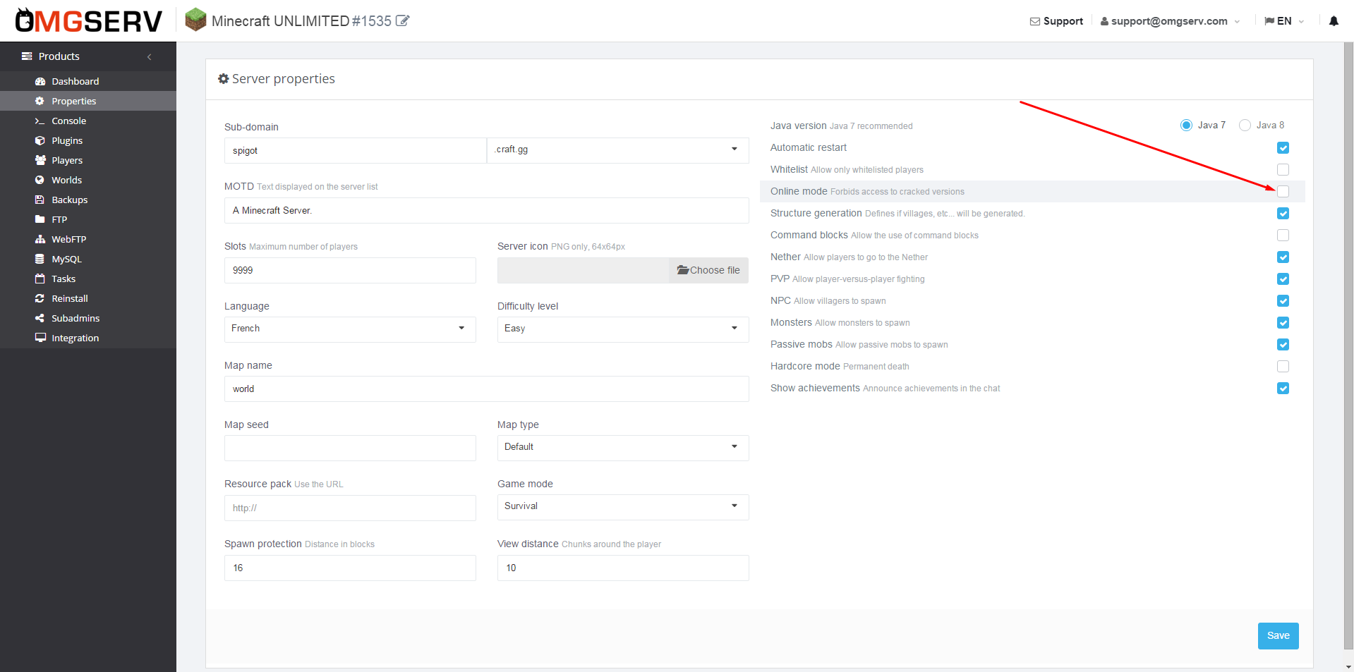Click the Minecraft grass block icon
Screen dimensions: 1354x672
click(x=195, y=20)
